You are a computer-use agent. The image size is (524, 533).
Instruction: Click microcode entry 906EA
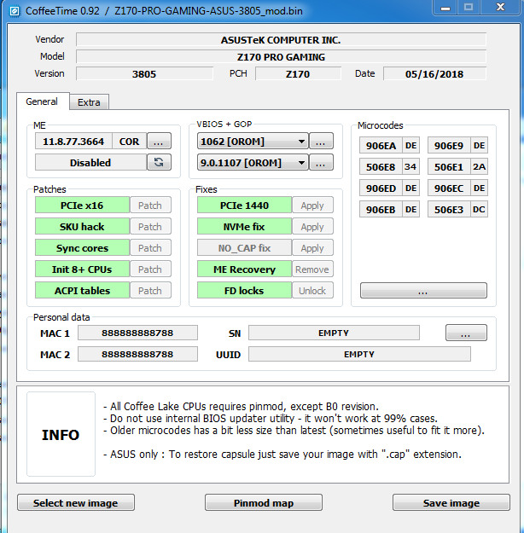click(381, 146)
